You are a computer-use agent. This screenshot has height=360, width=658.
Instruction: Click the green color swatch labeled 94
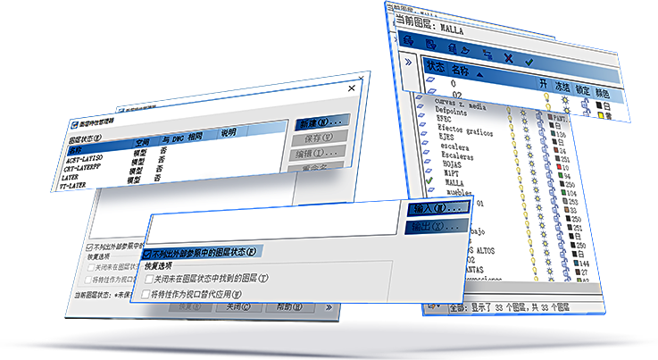(560, 176)
